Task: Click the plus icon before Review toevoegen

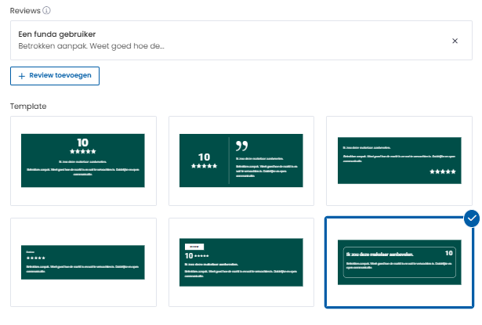Action: [x=21, y=76]
